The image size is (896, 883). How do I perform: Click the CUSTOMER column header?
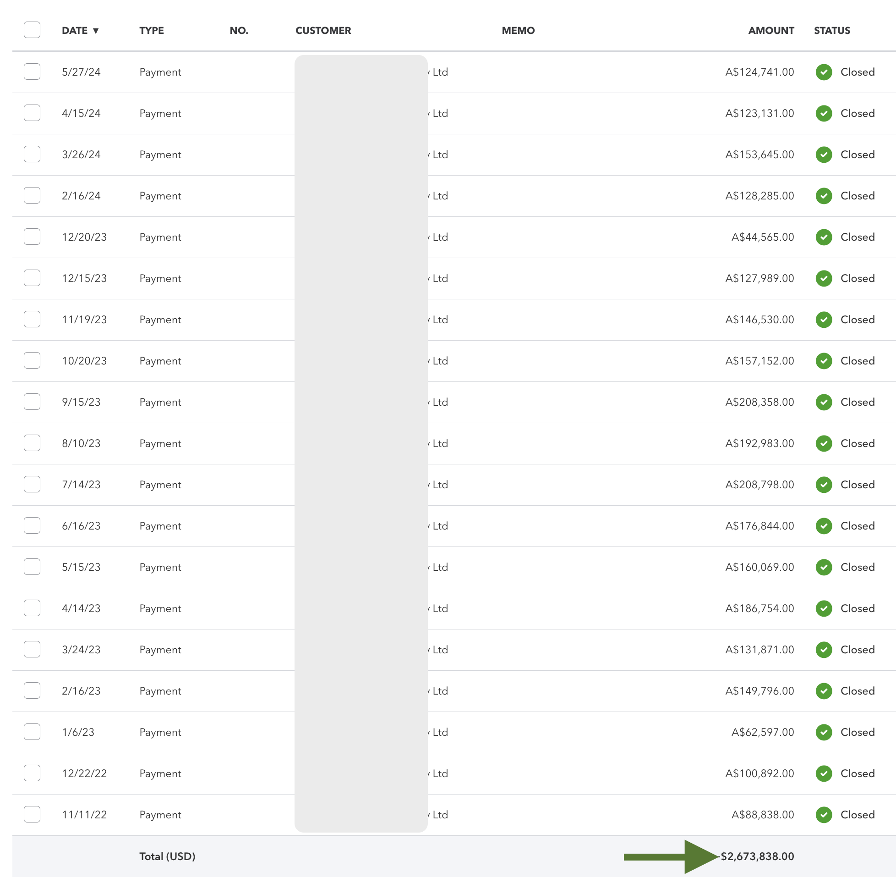tap(323, 31)
